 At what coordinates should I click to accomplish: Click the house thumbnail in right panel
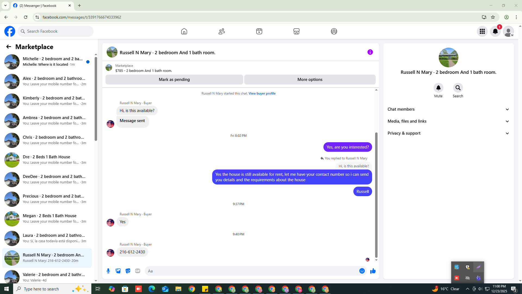pos(448,57)
